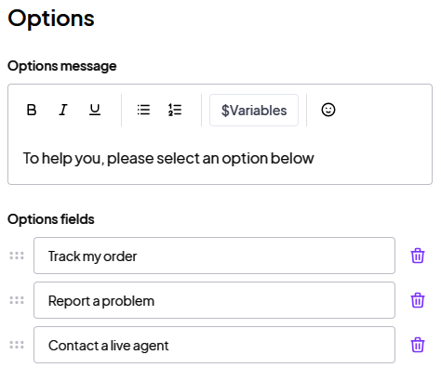Click the Options heading

click(51, 20)
